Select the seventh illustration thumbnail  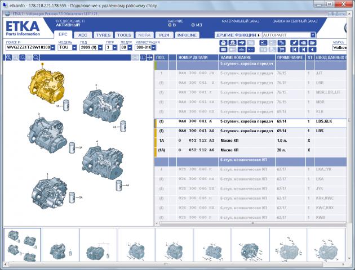coord(250,245)
